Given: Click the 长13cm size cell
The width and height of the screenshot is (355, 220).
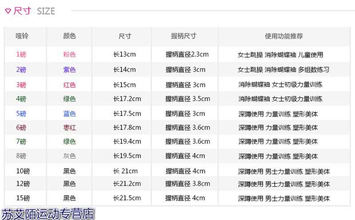Looking at the screenshot, I should click(124, 55).
